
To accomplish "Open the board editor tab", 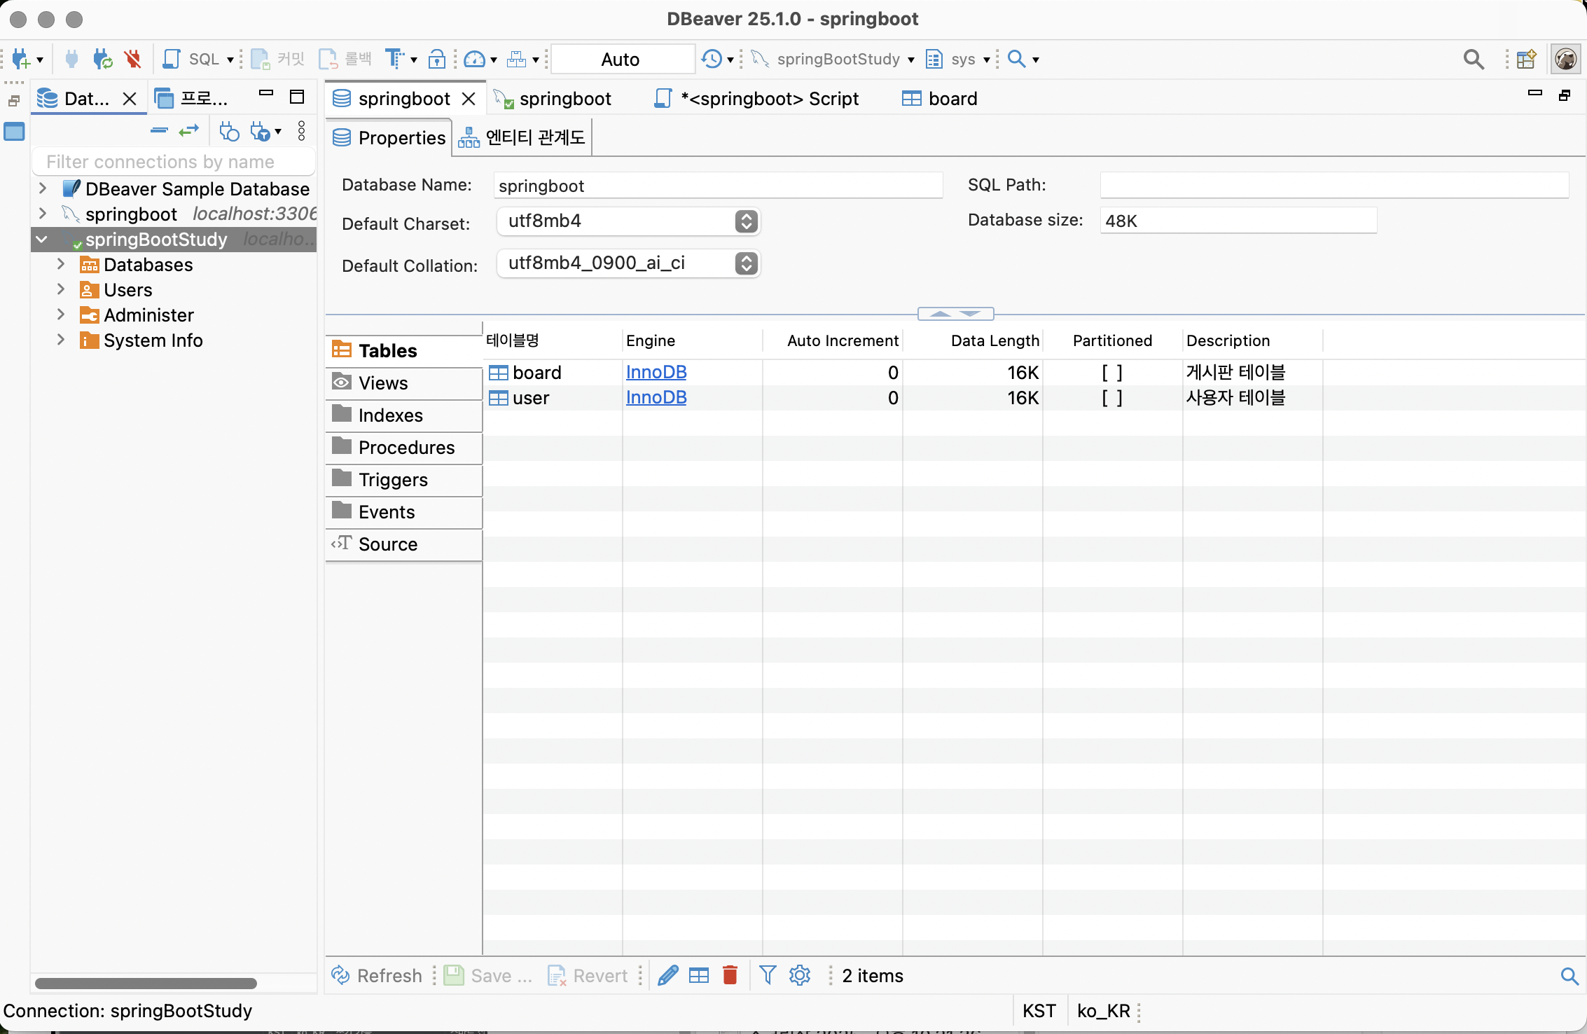I will pos(940,99).
